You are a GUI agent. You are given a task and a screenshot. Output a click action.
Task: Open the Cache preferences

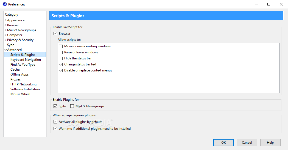(15, 70)
